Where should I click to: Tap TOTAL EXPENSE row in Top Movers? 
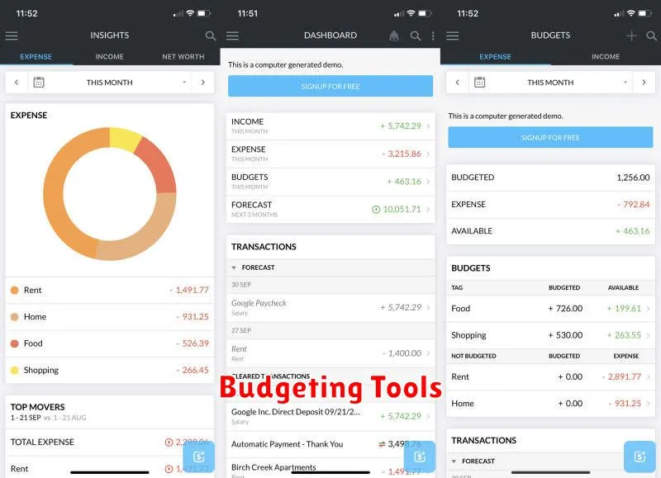[110, 443]
